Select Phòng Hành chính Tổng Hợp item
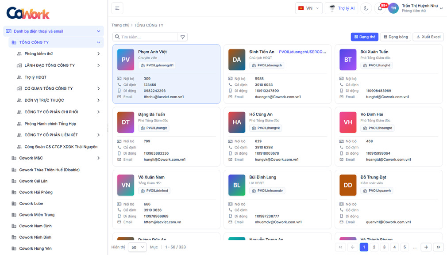Image resolution: width=447 pixels, height=255 pixels. [50, 123]
